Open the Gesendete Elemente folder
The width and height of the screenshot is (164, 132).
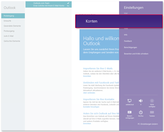[12, 26]
